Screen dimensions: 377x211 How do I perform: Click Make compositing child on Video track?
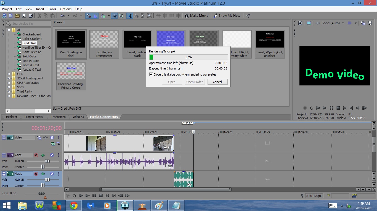pyautogui.click(x=59, y=143)
